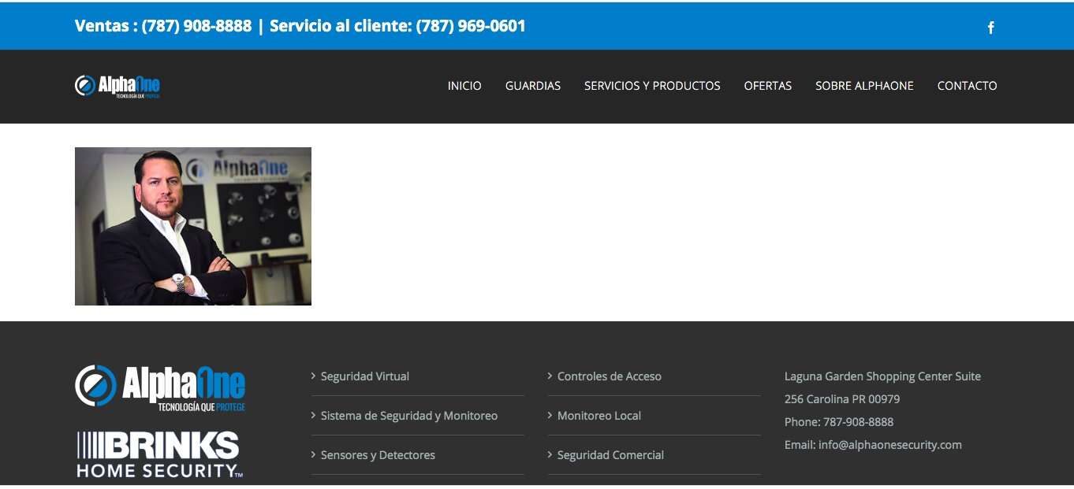
Task: Click the Monitoreo Local link
Action: coord(599,416)
